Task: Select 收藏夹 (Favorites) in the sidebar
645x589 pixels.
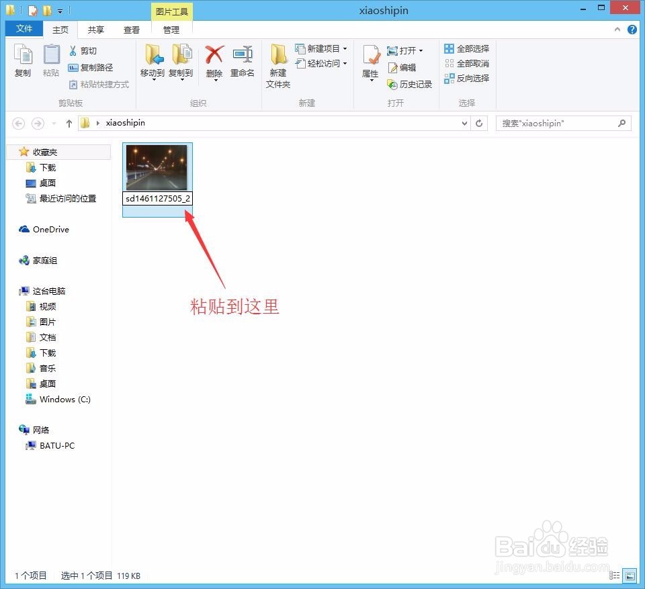Action: [59, 152]
